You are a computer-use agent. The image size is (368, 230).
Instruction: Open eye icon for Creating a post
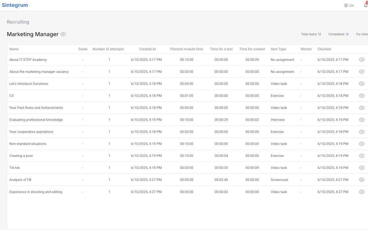tap(362, 156)
